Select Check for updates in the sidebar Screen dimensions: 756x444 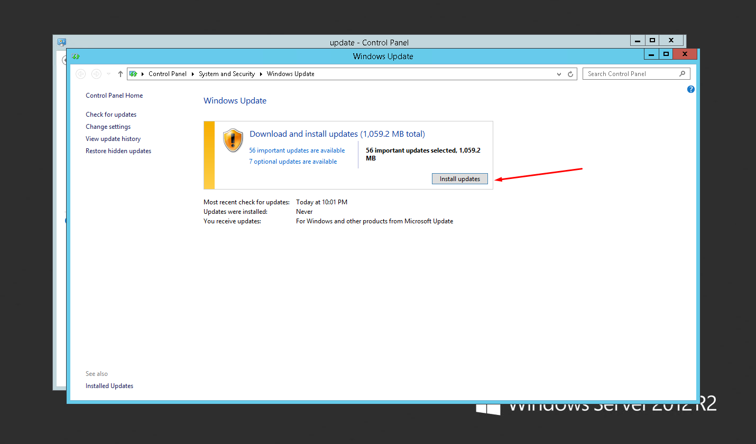point(111,115)
